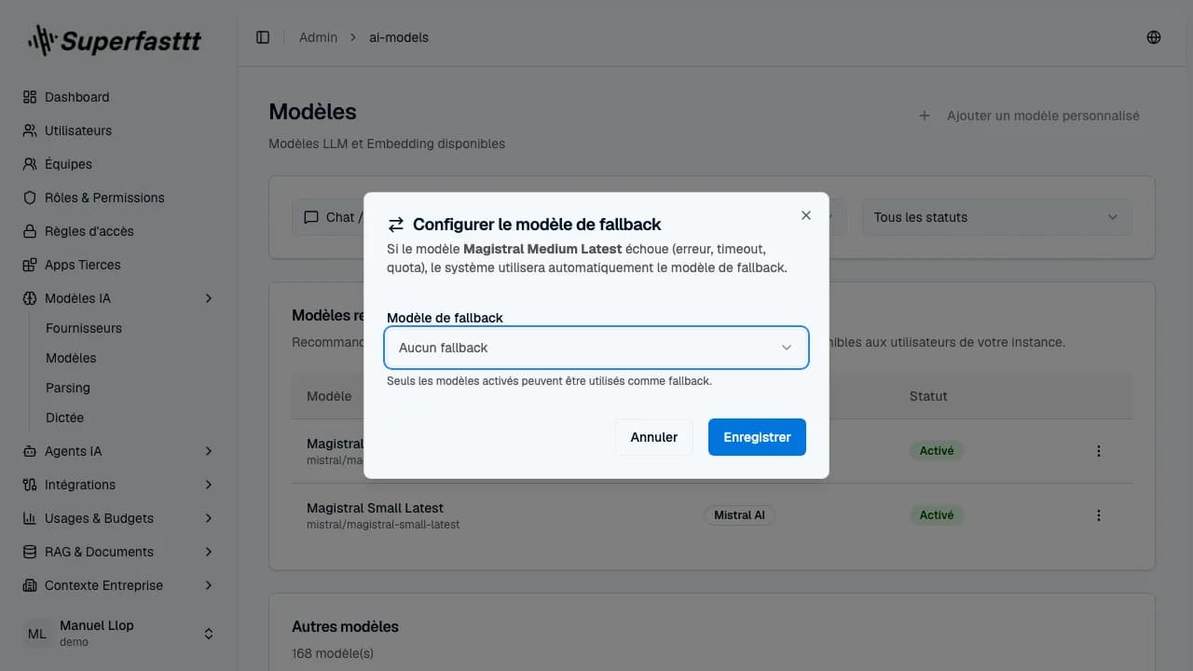Viewport: 1193px width, 671px height.
Task: Close the fallback configuration dialog
Action: point(806,215)
